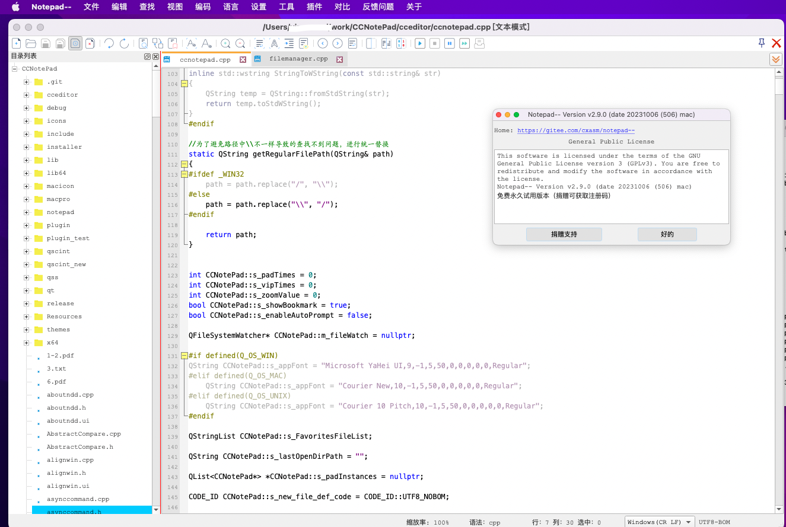Expand the .git folder
The height and width of the screenshot is (527, 786).
tap(27, 82)
